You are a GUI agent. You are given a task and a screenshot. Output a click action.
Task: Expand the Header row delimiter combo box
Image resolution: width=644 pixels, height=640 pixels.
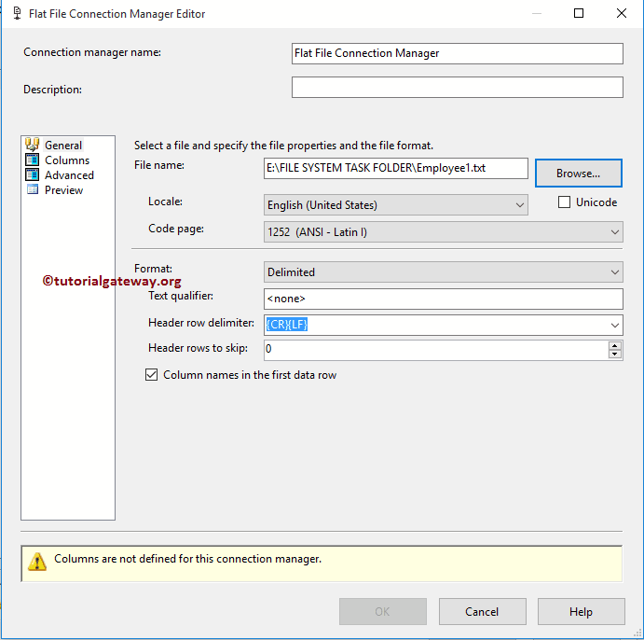click(x=614, y=325)
